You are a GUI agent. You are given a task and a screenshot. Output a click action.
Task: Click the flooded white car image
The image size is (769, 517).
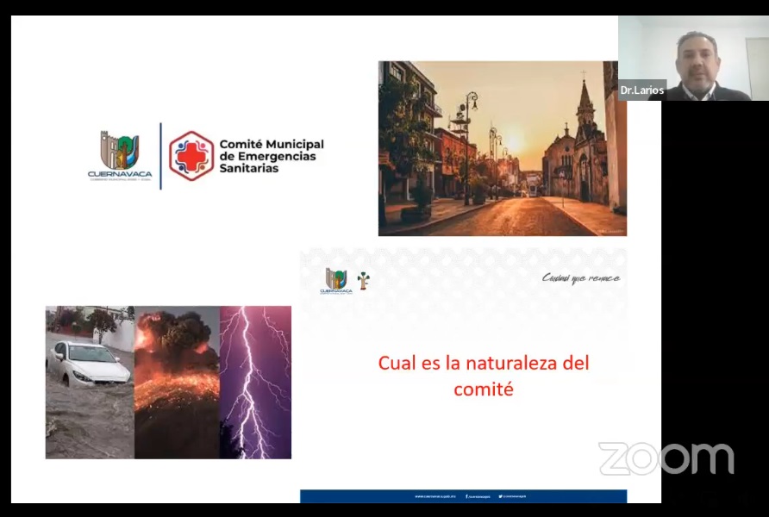click(x=89, y=382)
